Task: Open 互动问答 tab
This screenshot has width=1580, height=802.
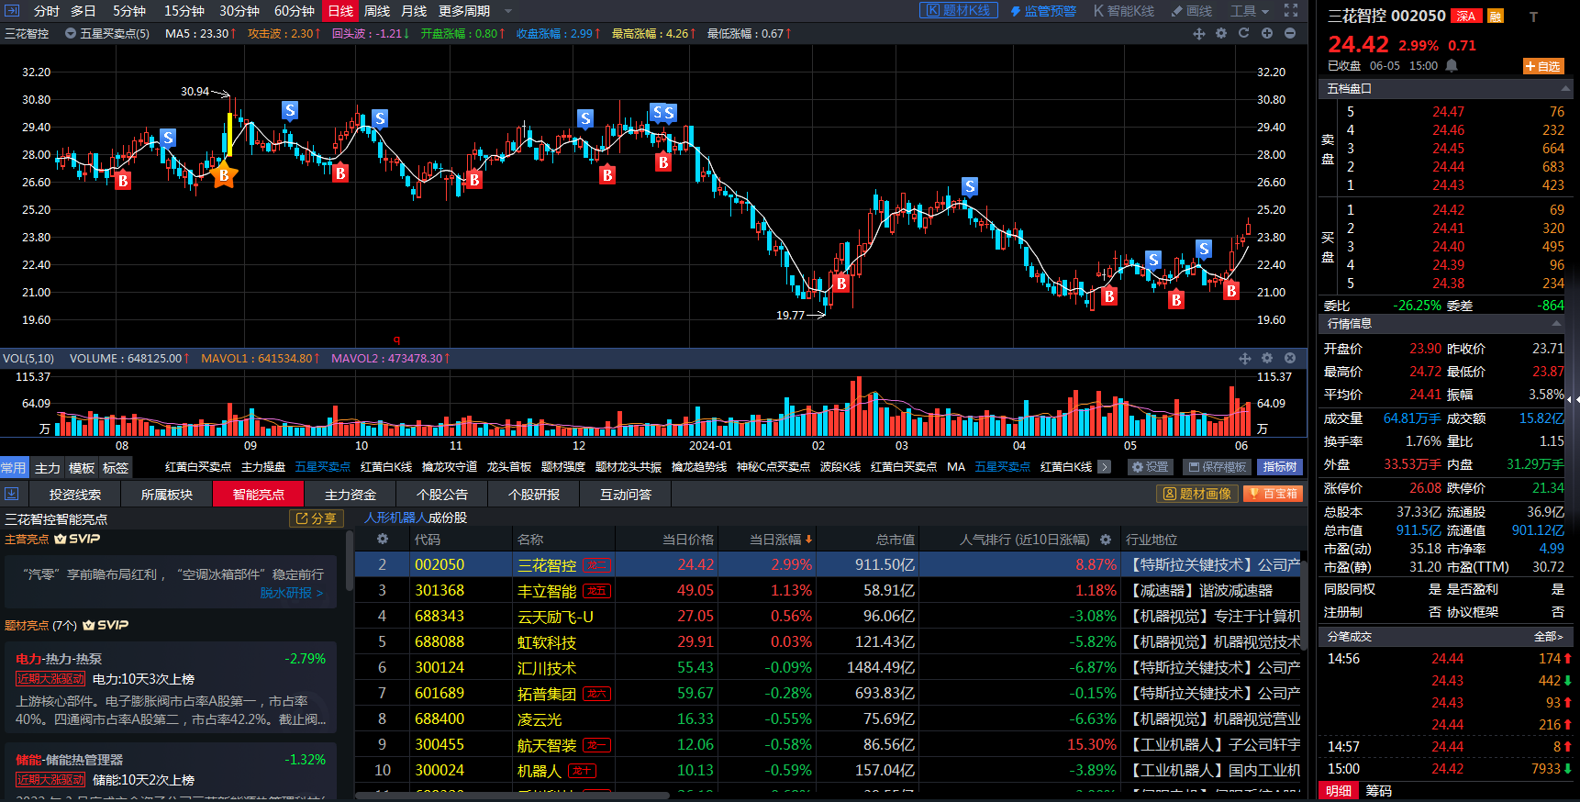Action: [x=626, y=495]
